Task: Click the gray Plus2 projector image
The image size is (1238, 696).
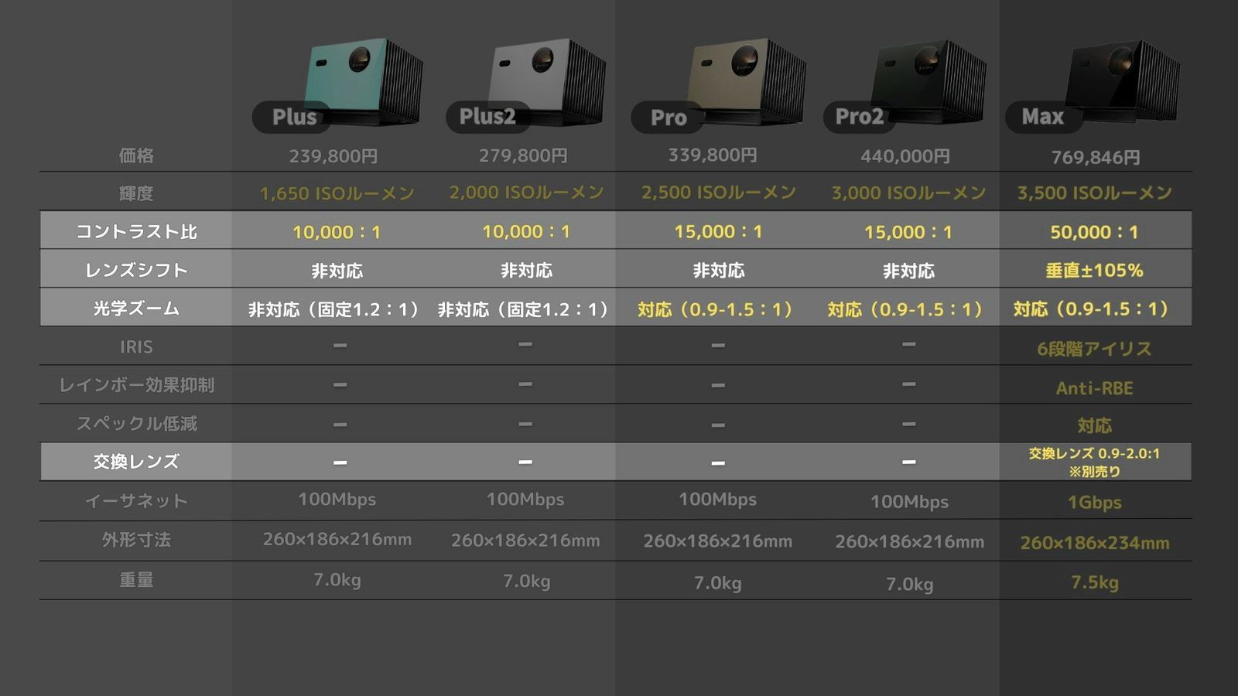Action: (x=548, y=81)
